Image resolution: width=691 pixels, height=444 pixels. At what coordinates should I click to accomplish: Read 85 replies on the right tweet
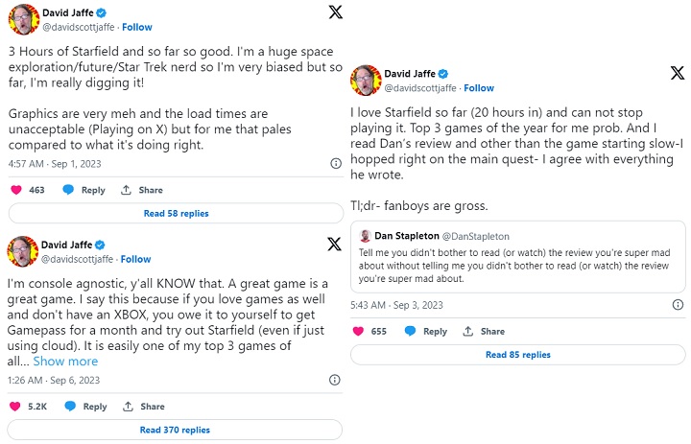point(518,355)
